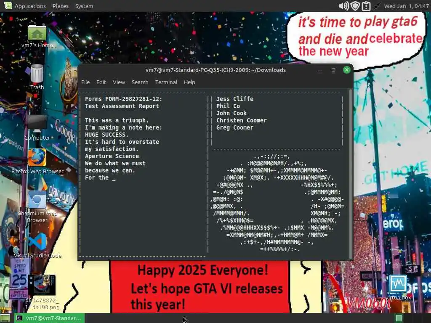Click the line 'This was a triumph.'
This screenshot has height=323, width=431.
tap(117, 120)
